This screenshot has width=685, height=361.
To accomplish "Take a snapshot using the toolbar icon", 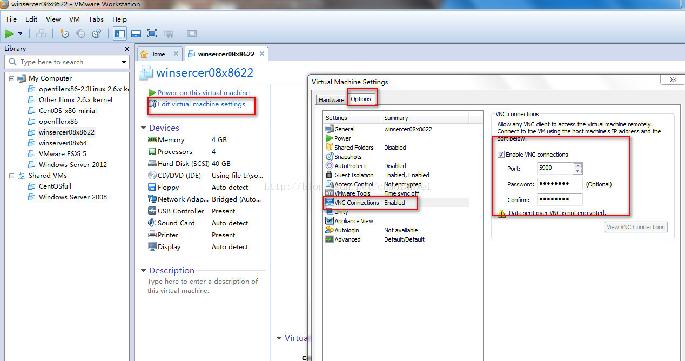I will (64, 34).
